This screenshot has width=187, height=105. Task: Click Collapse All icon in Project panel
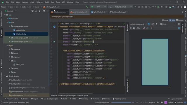click(40, 11)
